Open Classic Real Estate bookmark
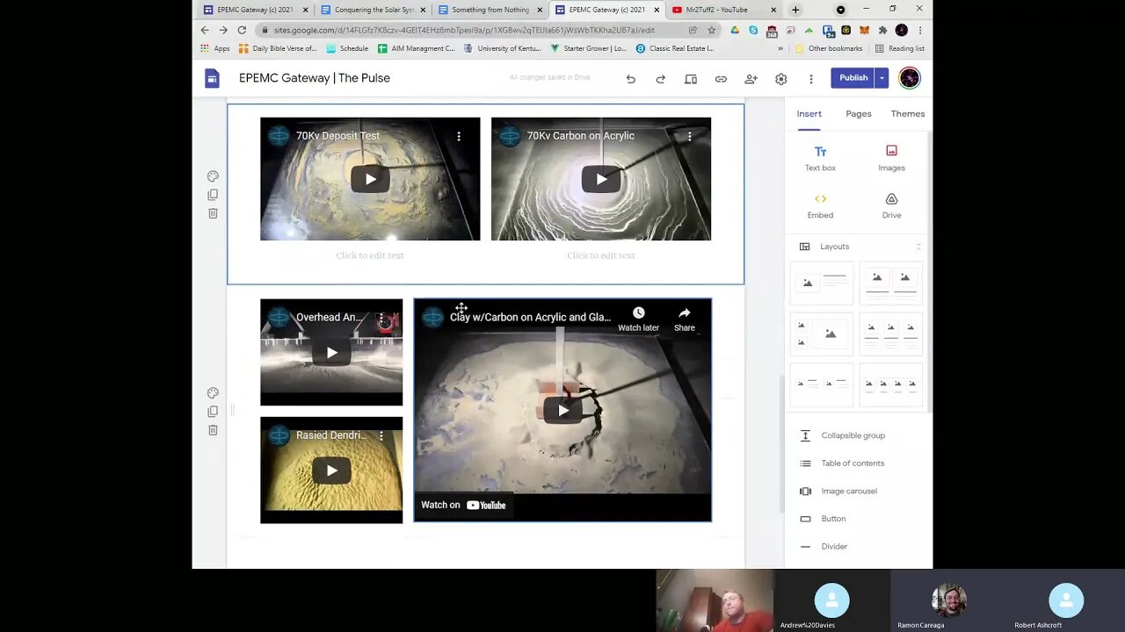The width and height of the screenshot is (1125, 632). pyautogui.click(x=674, y=48)
